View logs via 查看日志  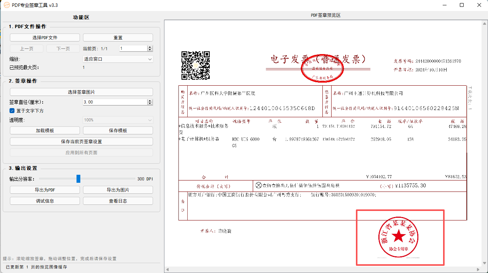118,201
